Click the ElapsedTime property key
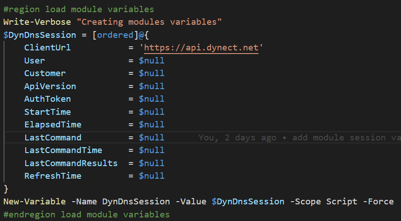This screenshot has width=401, height=221. [x=53, y=125]
